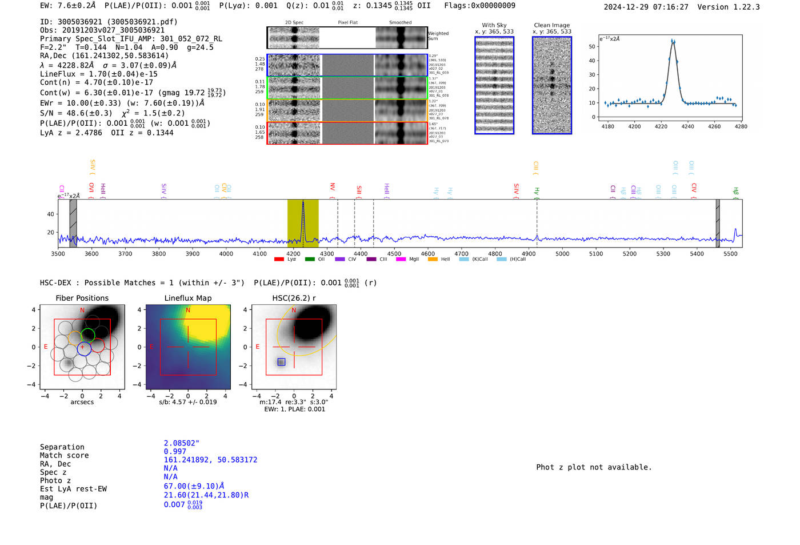Click the hatched gray region near 3550
The height and width of the screenshot is (545, 800).
[x=73, y=223]
